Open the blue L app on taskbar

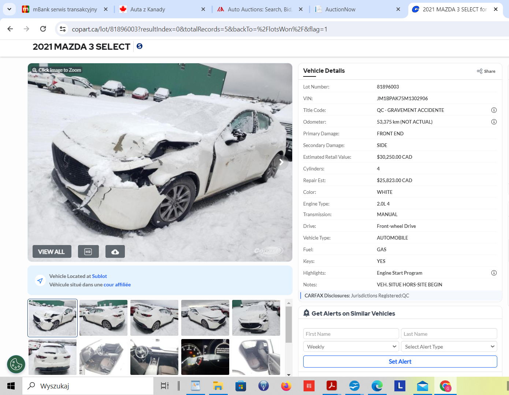point(400,386)
